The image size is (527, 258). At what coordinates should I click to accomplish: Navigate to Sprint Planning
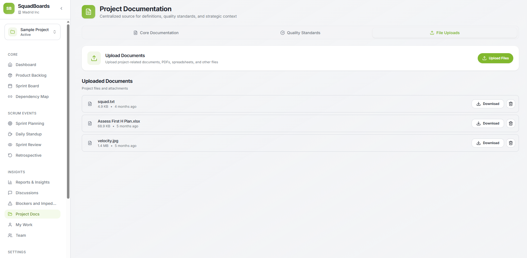(x=32, y=123)
